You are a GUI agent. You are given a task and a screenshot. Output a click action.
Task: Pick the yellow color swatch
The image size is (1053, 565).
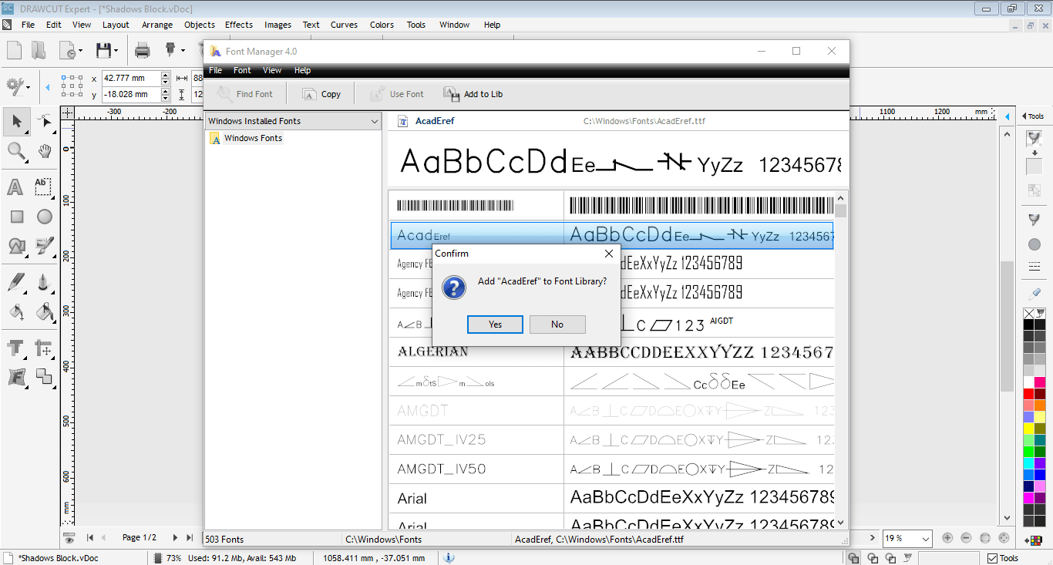point(1028,428)
